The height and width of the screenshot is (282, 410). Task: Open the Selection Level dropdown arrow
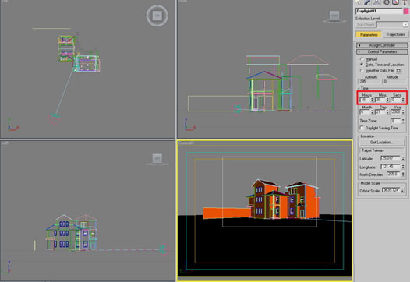click(x=405, y=25)
